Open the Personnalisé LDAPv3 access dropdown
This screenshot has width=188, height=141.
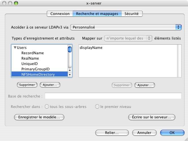click(x=126, y=27)
